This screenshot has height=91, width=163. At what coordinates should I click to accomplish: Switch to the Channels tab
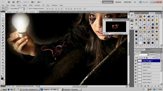pos(145,52)
